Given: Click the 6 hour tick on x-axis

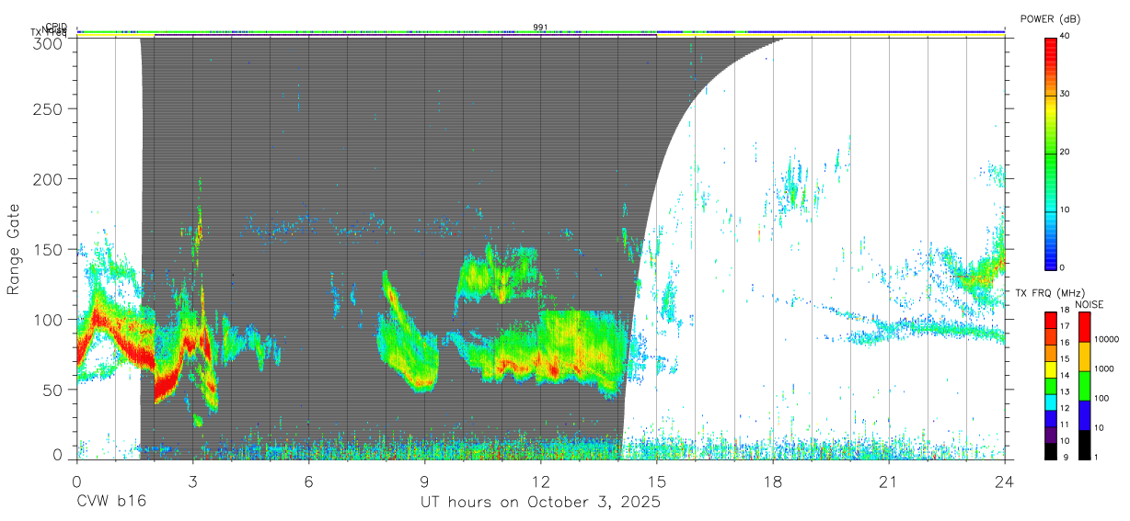Looking at the screenshot, I should coord(309,481).
